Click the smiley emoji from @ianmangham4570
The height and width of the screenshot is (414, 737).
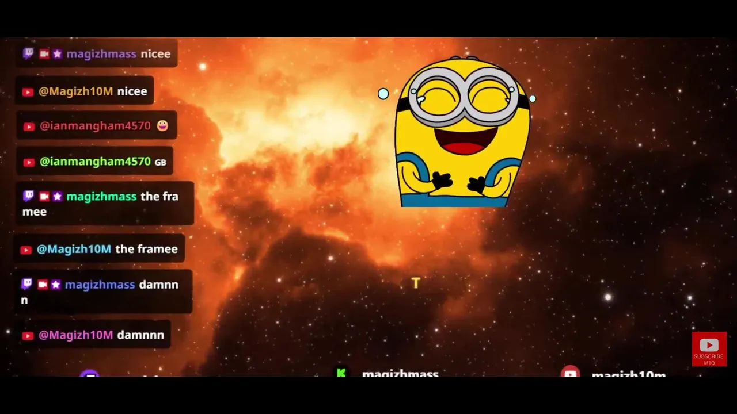tap(162, 125)
